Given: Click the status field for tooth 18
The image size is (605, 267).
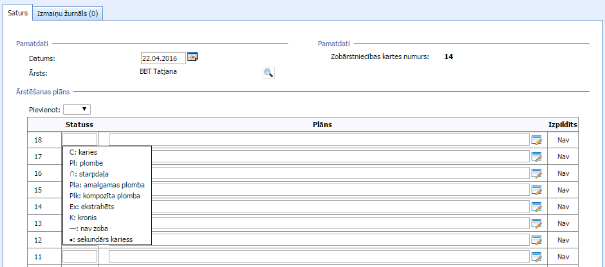Looking at the screenshot, I should [x=79, y=139].
